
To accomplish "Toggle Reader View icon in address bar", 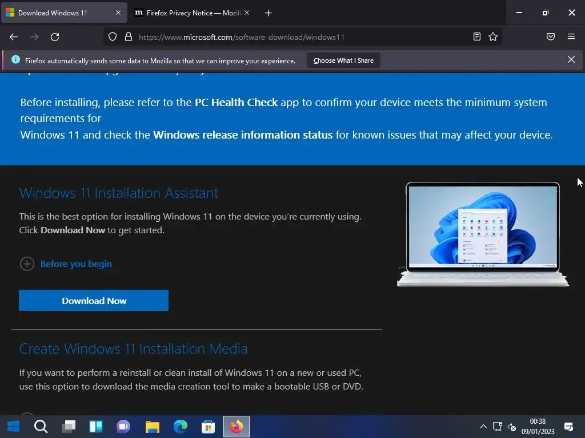I will (x=477, y=36).
